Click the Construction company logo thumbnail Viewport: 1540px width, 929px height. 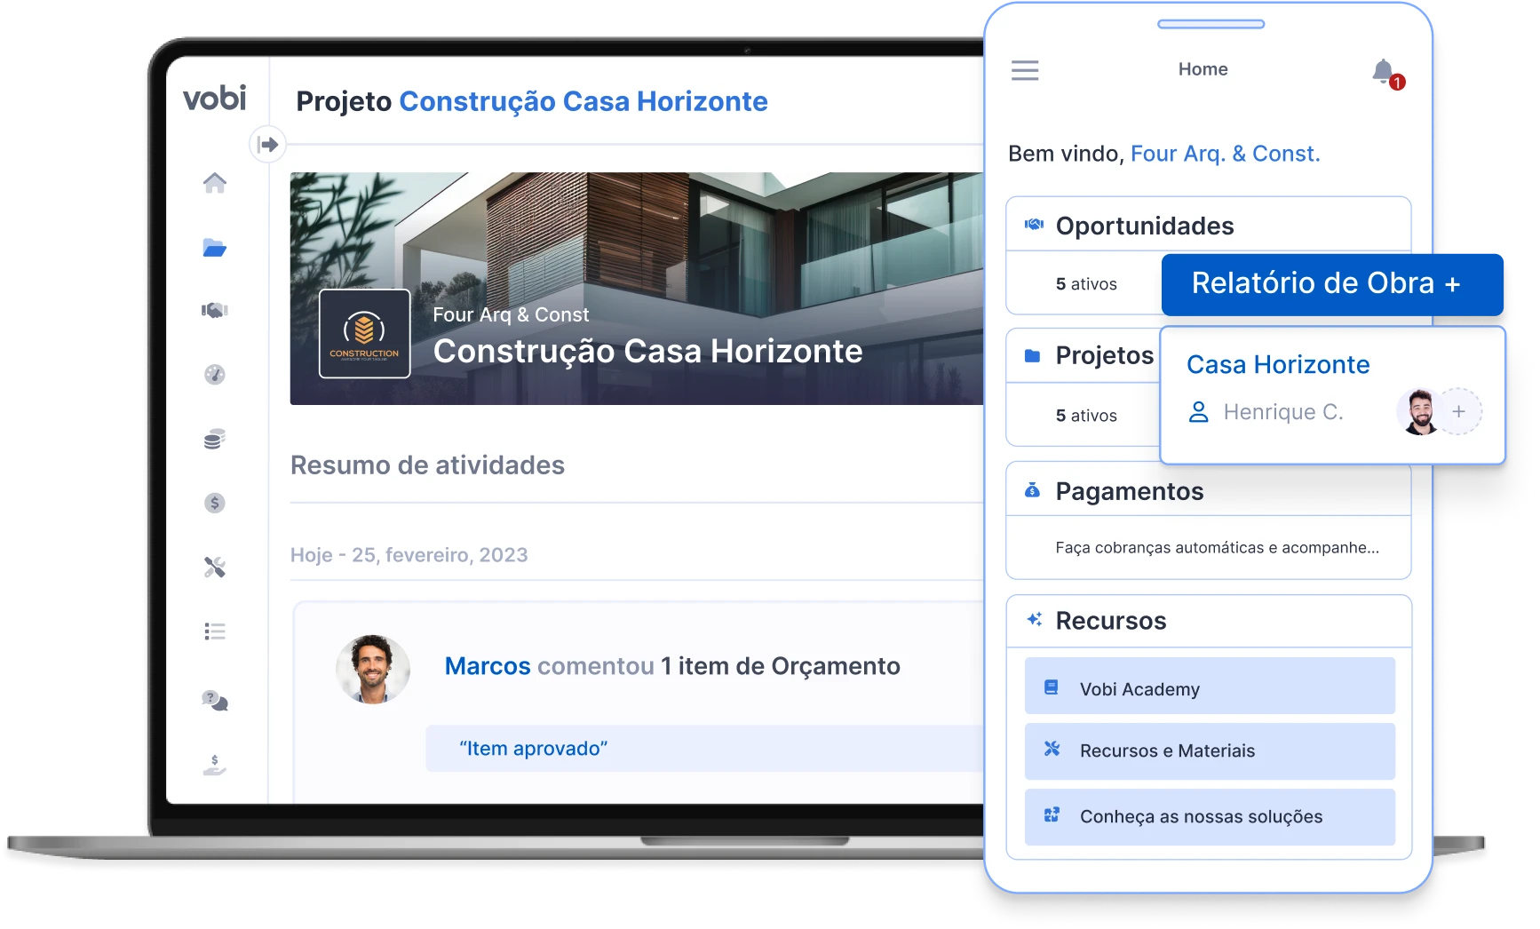(x=364, y=334)
